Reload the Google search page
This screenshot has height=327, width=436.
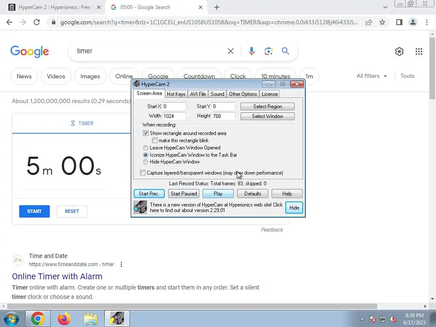(37, 22)
